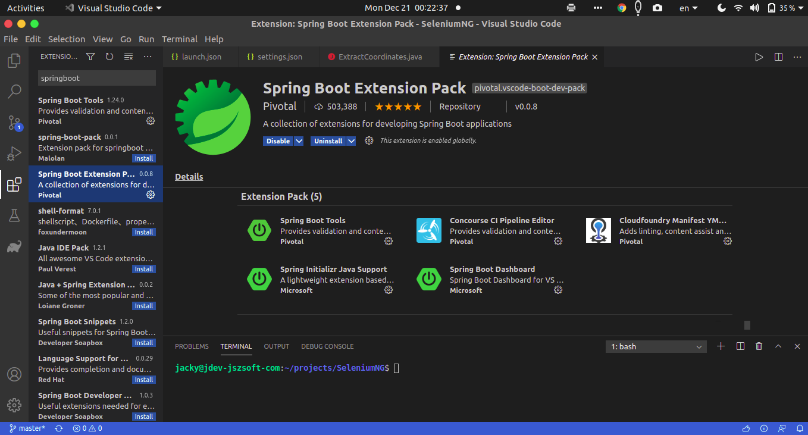Open gear for Spring Boot Dashboard card
Image resolution: width=808 pixels, height=435 pixels.
(x=558, y=290)
